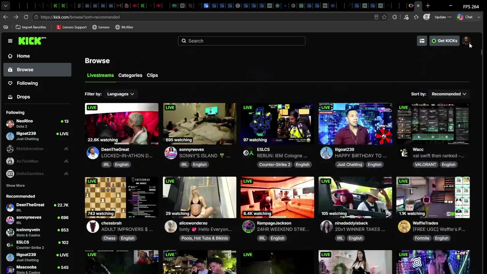The width and height of the screenshot is (487, 274).
Task: Switch to the Categories tab
Action: [130, 75]
